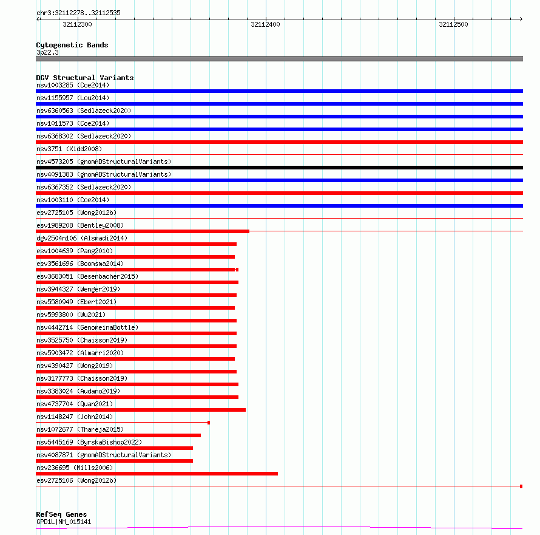Click the red bar under nsv6367352
This screenshot has height=535, width=540.
tap(279, 193)
